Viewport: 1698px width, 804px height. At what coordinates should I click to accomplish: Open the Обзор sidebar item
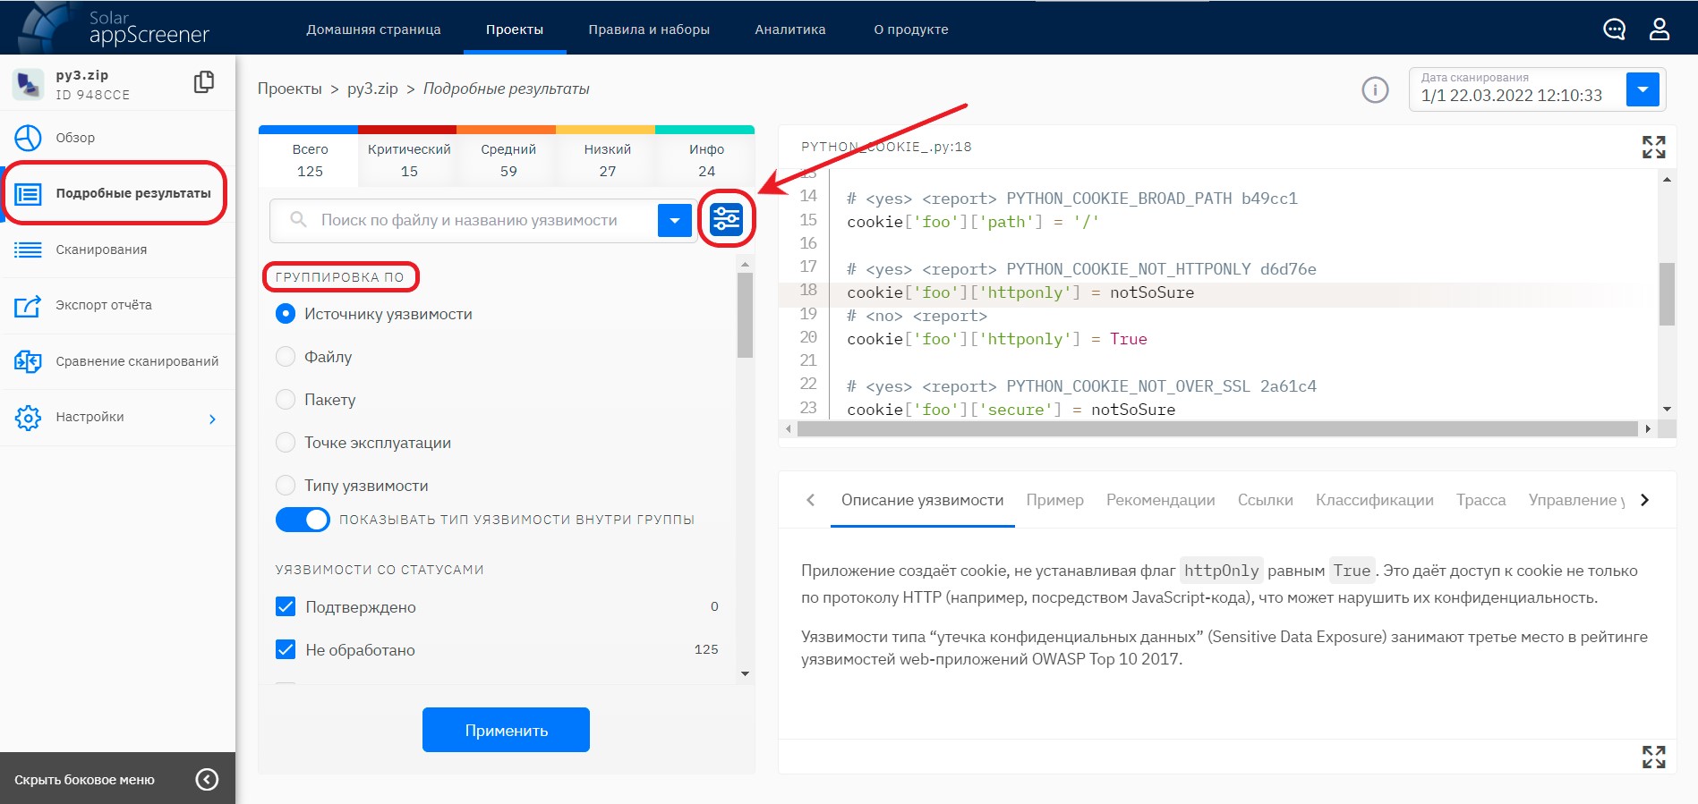click(x=117, y=138)
